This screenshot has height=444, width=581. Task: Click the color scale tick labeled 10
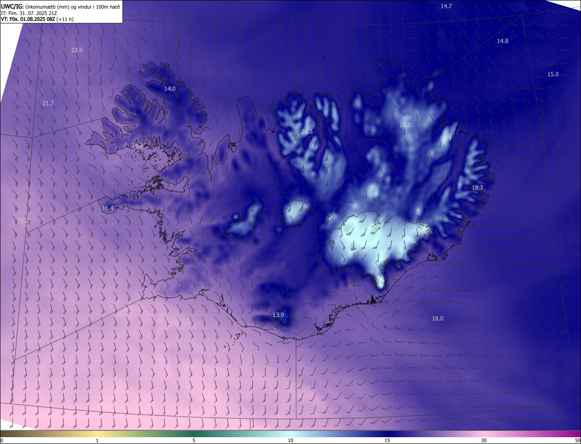click(290, 440)
